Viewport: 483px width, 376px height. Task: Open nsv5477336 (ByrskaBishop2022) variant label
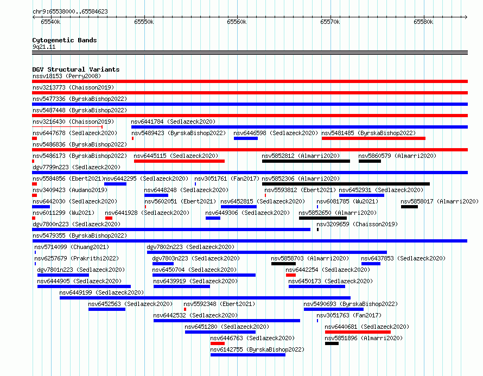[80, 99]
